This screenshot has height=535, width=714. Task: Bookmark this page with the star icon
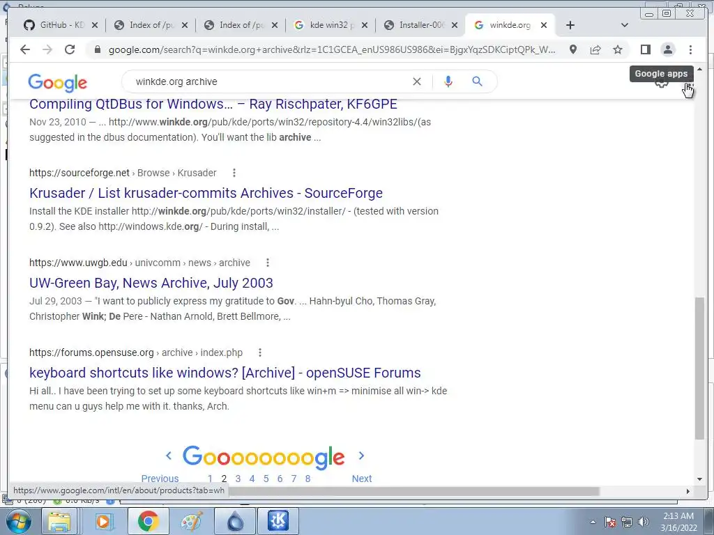618,49
